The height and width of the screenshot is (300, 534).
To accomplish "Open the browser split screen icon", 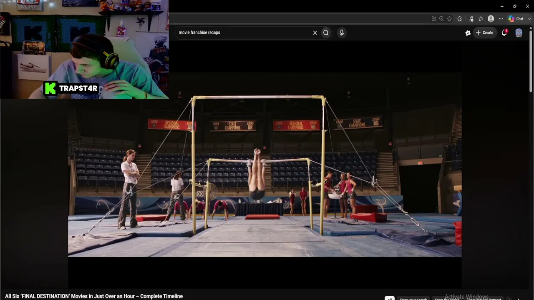I will coord(434,19).
